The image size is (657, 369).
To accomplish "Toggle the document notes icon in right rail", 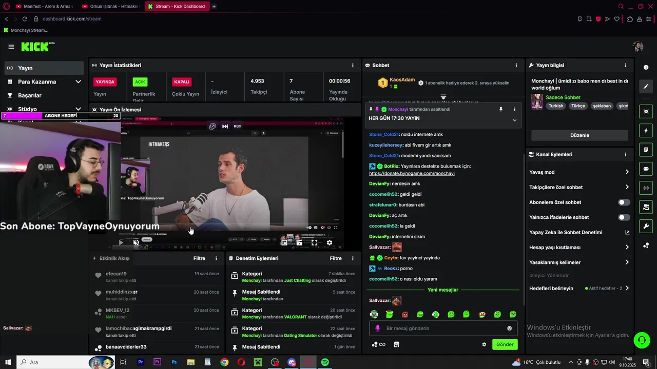I will click(x=646, y=150).
